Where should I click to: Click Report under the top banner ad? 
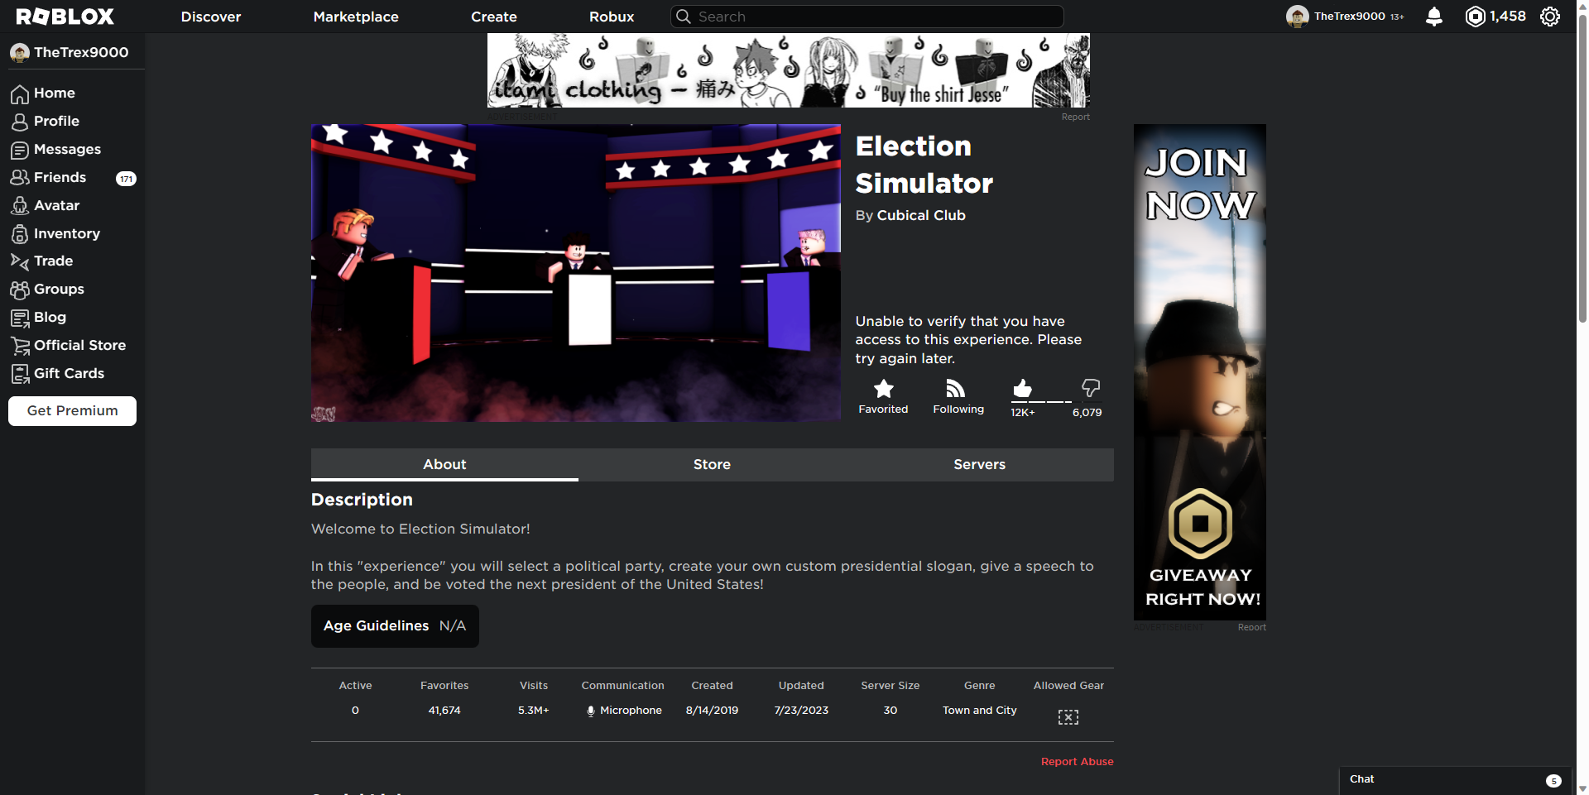click(1075, 117)
